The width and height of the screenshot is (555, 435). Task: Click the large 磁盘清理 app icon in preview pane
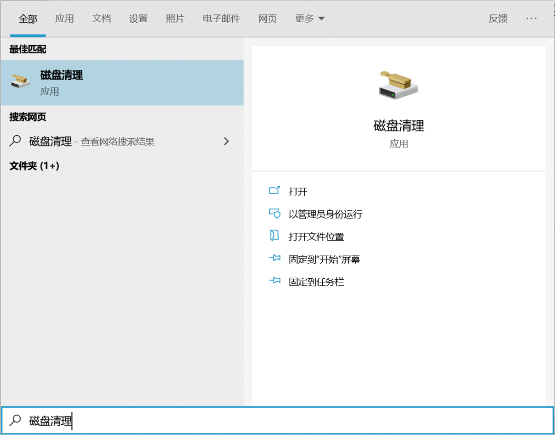[x=397, y=85]
